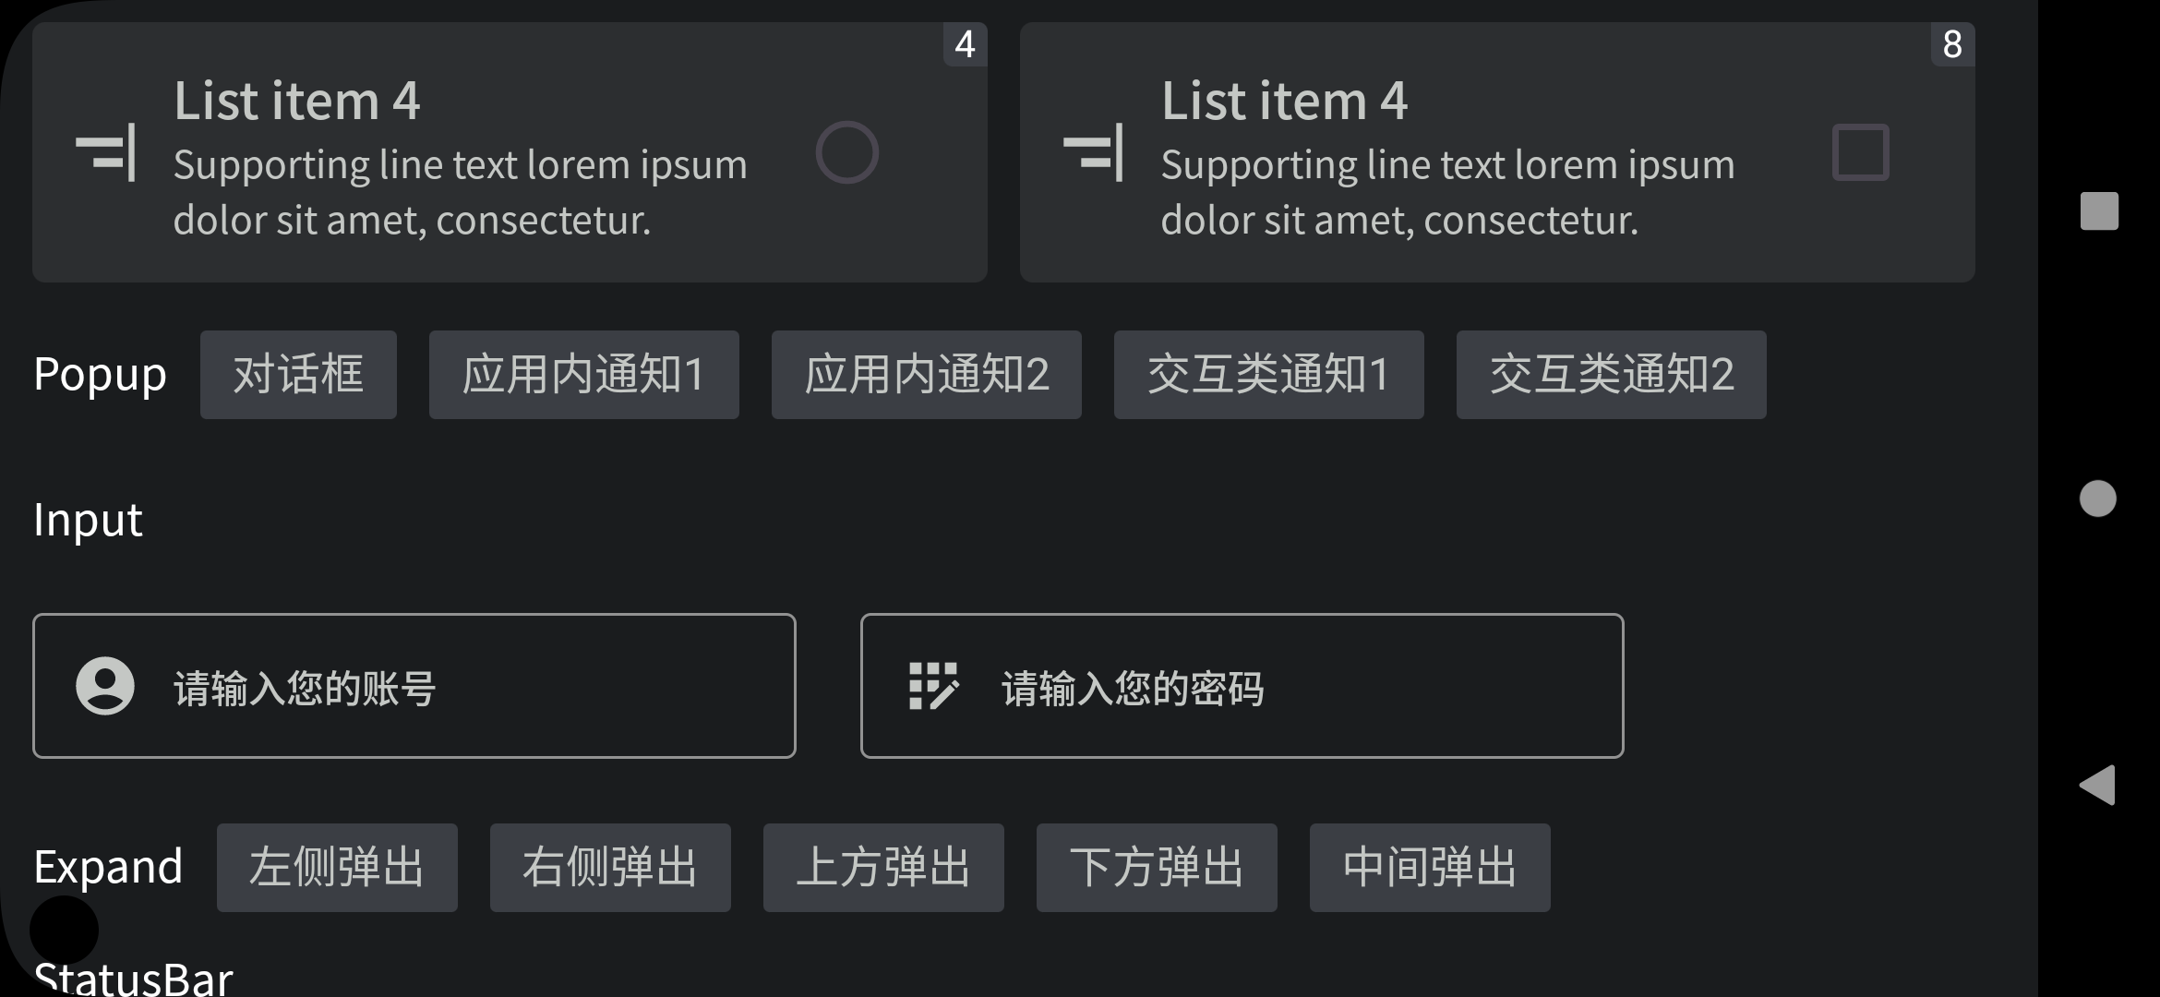Focus the 请输入您的密码 password field
This screenshot has width=2160, height=997.
[1242, 686]
